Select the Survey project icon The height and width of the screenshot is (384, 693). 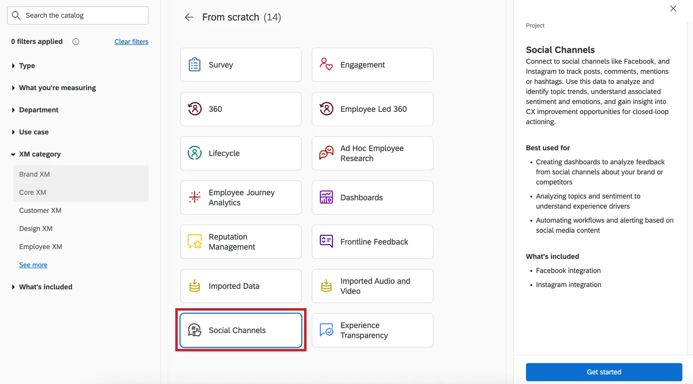[194, 64]
